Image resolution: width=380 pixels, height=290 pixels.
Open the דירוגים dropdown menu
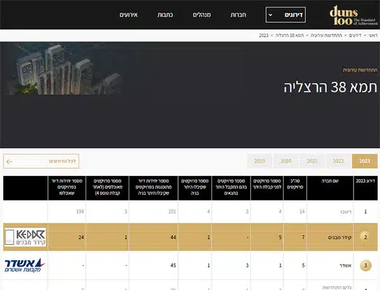(286, 15)
